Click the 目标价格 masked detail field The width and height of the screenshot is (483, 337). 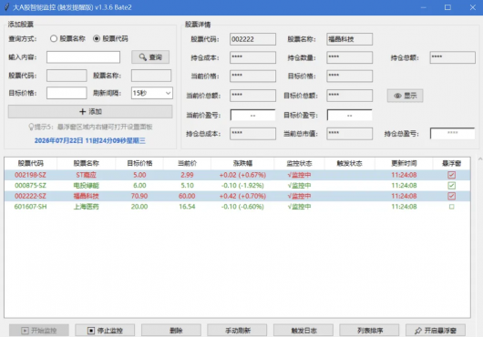349,76
